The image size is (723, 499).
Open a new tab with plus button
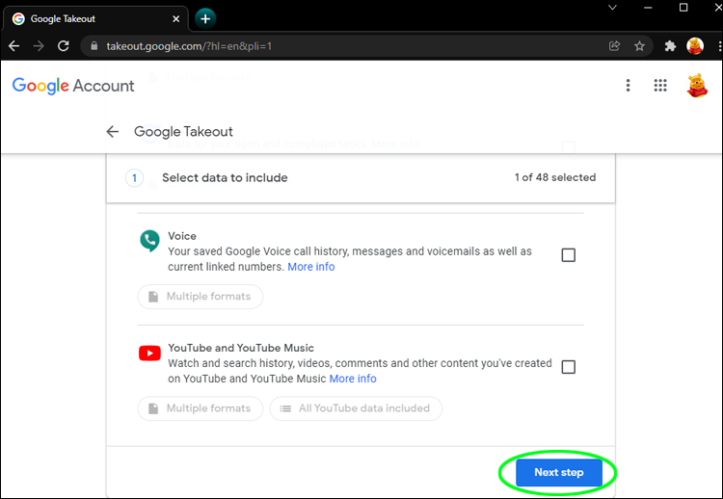coord(204,18)
